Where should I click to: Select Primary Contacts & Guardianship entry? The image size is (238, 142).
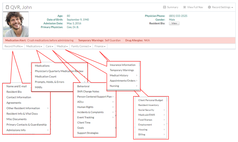27,124
